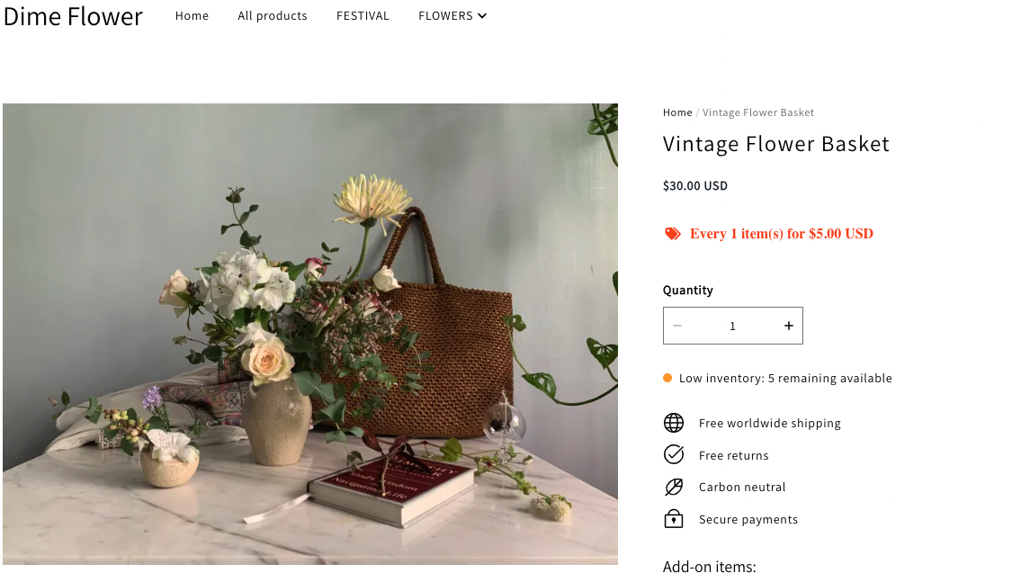Open the Vintage Flower Basket product image

(x=310, y=334)
